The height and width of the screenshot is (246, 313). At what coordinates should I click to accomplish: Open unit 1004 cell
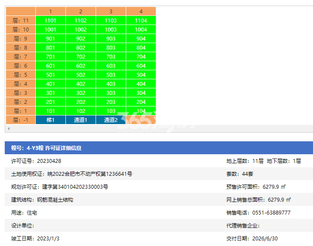click(x=141, y=30)
